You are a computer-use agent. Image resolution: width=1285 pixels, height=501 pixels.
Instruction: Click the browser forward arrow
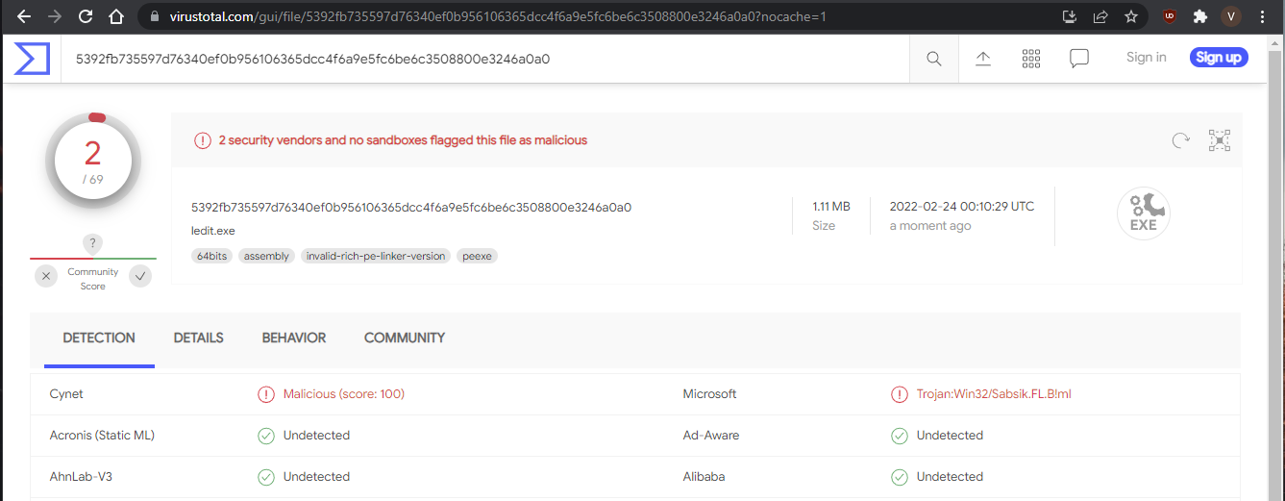[54, 16]
